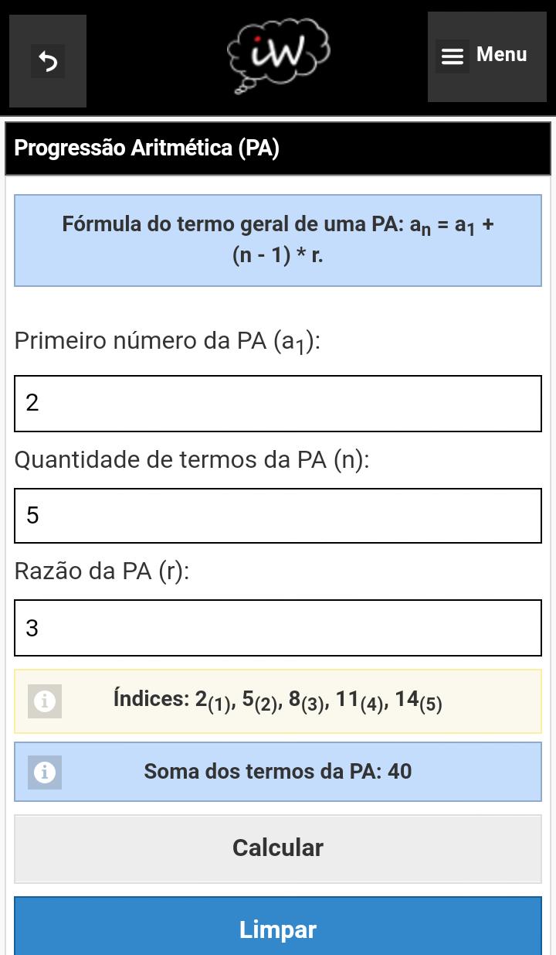Tap the Menu text label
The height and width of the screenshot is (955, 556).
click(502, 55)
